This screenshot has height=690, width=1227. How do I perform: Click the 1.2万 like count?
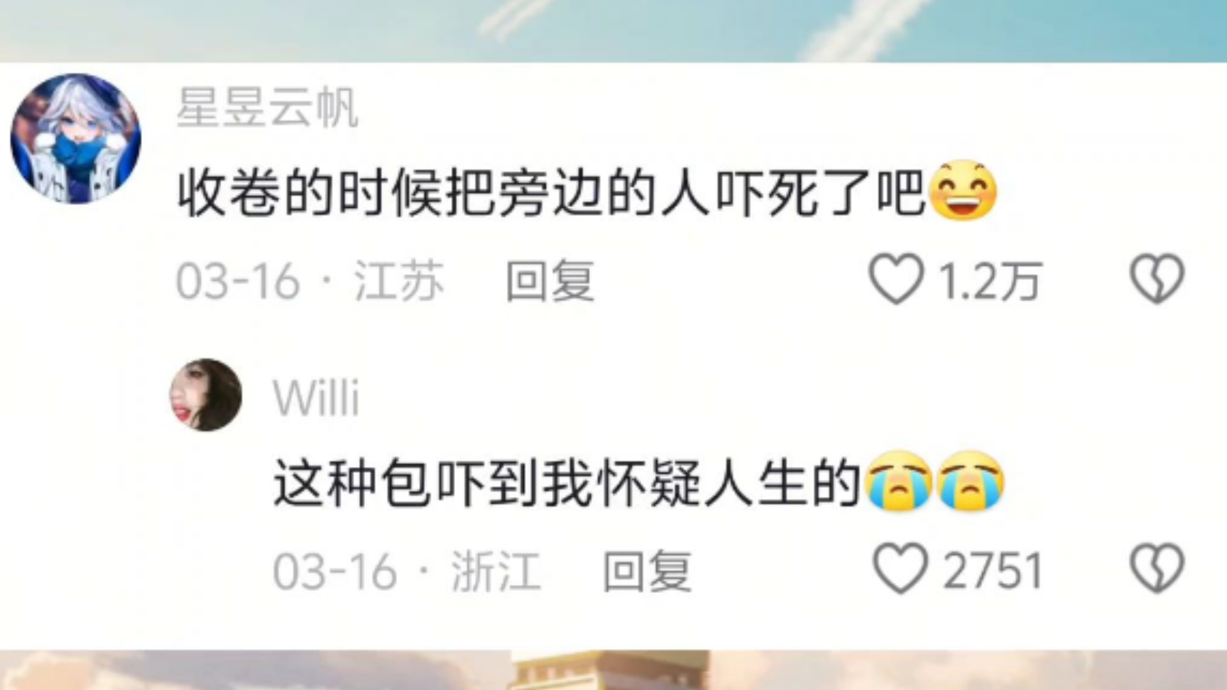990,282
